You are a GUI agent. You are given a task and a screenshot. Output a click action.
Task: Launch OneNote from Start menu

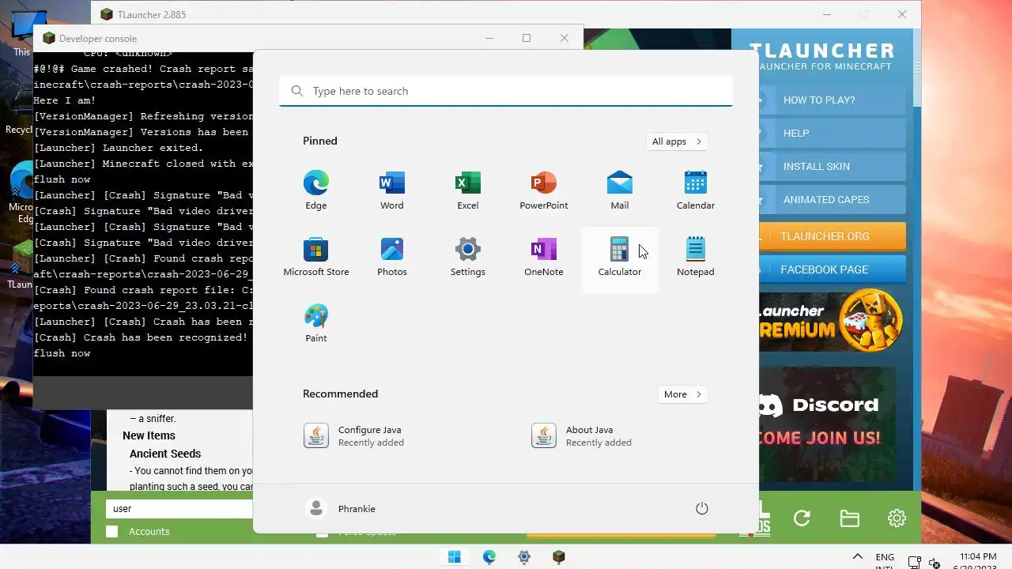(x=544, y=258)
